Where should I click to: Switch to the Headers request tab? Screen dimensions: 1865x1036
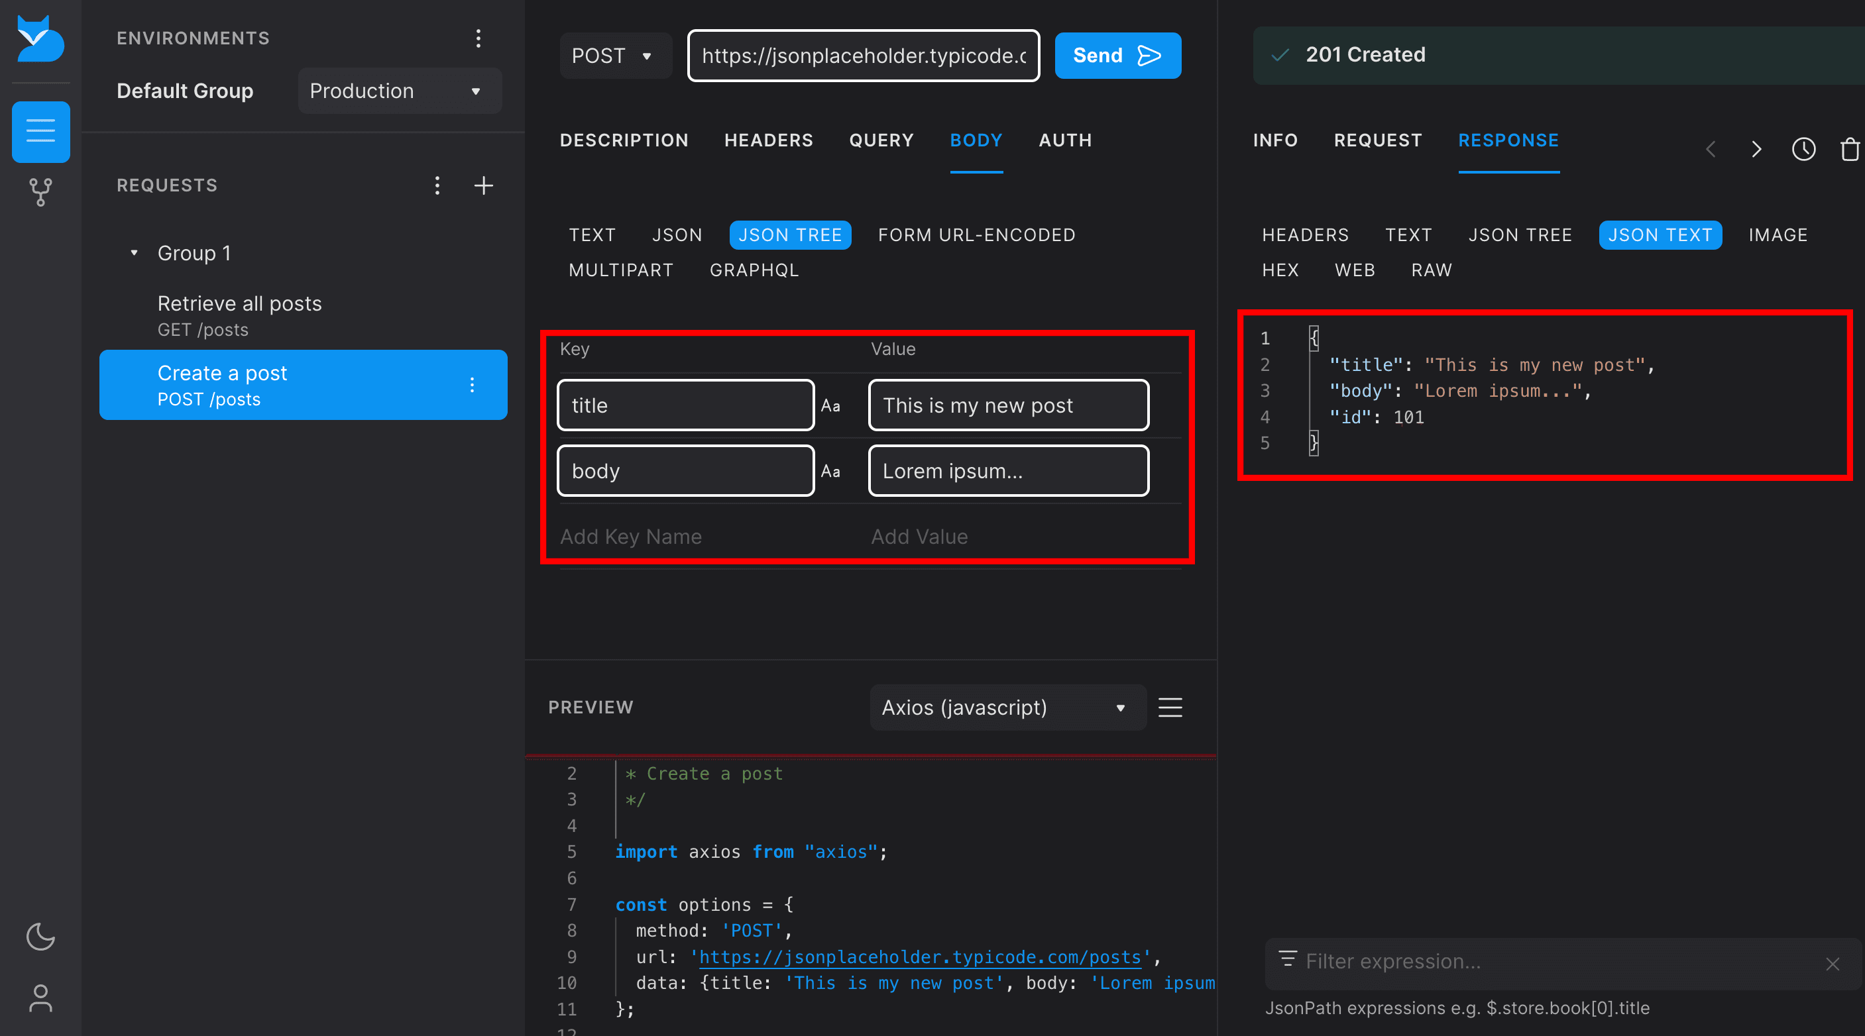point(769,140)
